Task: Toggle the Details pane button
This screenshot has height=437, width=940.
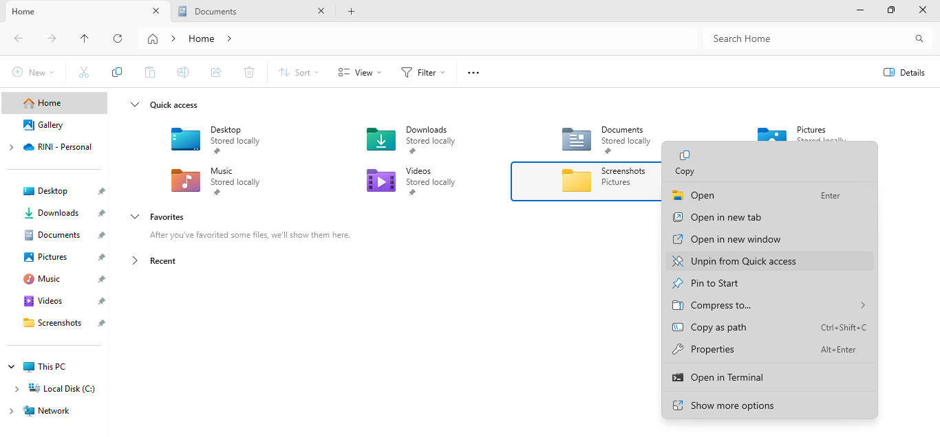Action: (x=904, y=73)
